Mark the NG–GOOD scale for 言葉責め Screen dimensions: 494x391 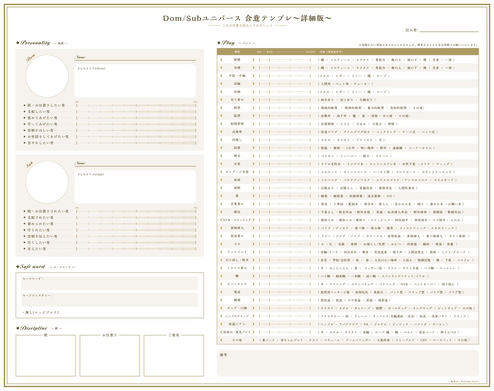tap(284, 204)
